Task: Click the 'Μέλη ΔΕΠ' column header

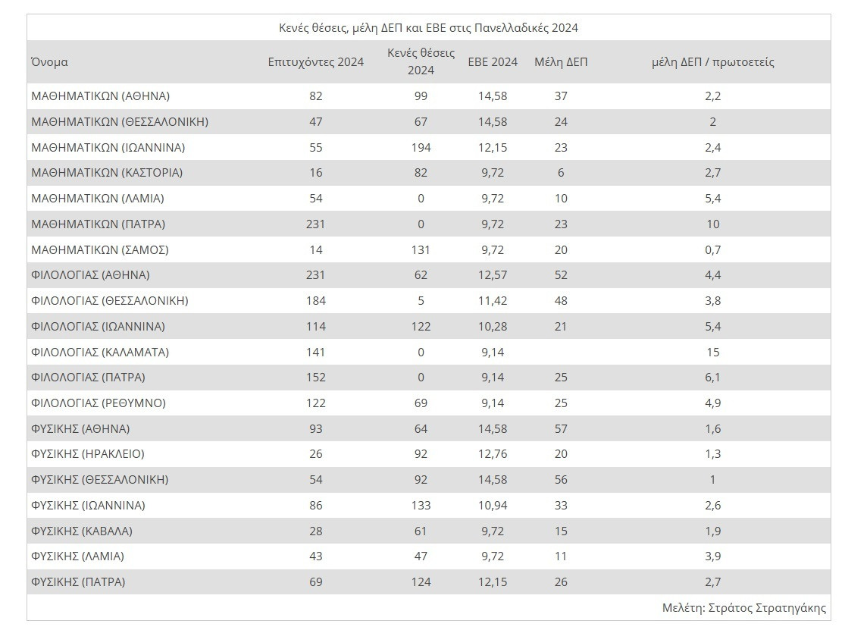Action: (561, 62)
